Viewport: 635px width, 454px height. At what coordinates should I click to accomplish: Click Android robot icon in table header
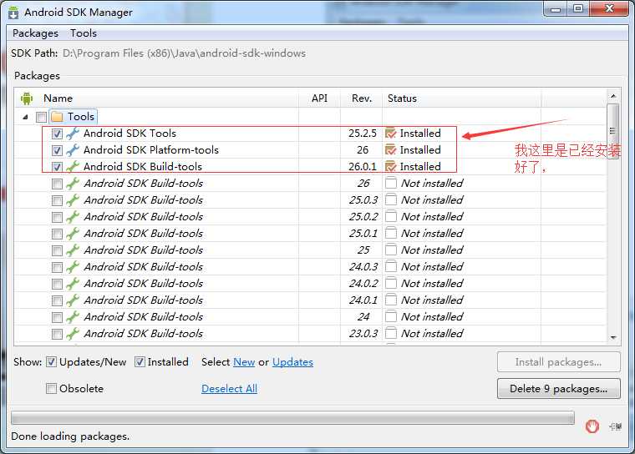27,98
